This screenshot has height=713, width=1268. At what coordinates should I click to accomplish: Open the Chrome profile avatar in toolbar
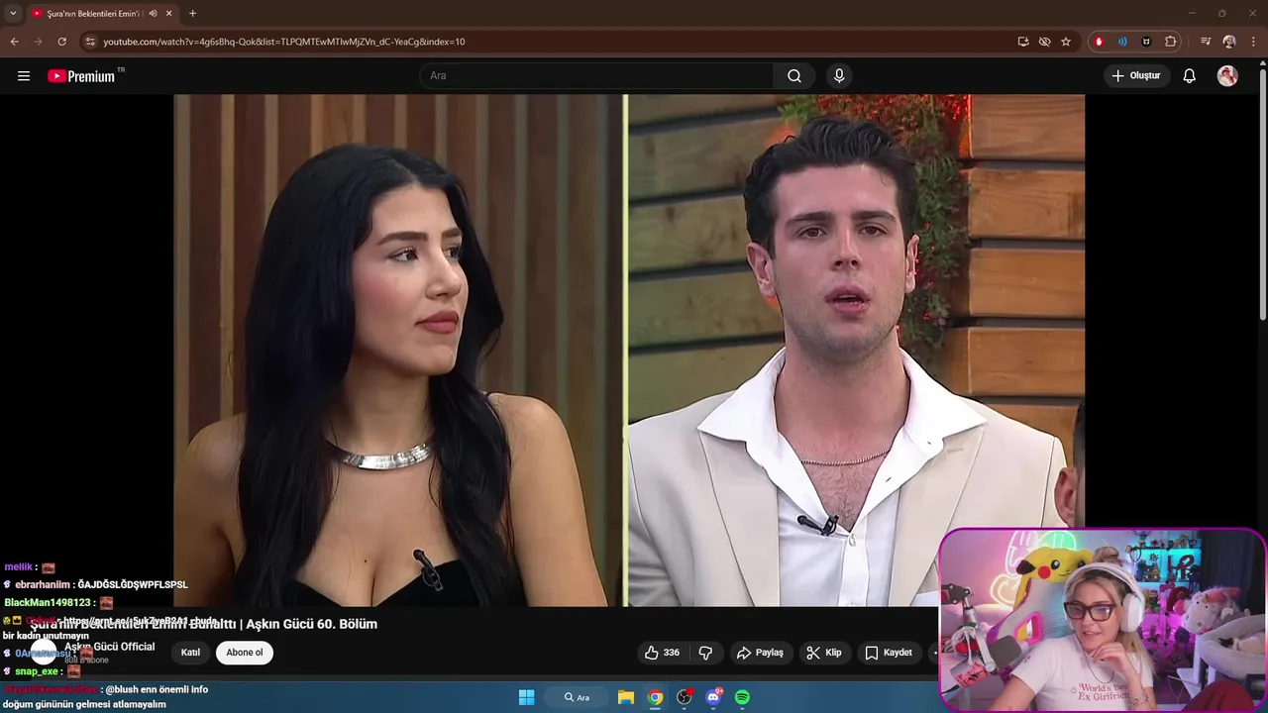pos(1229,42)
